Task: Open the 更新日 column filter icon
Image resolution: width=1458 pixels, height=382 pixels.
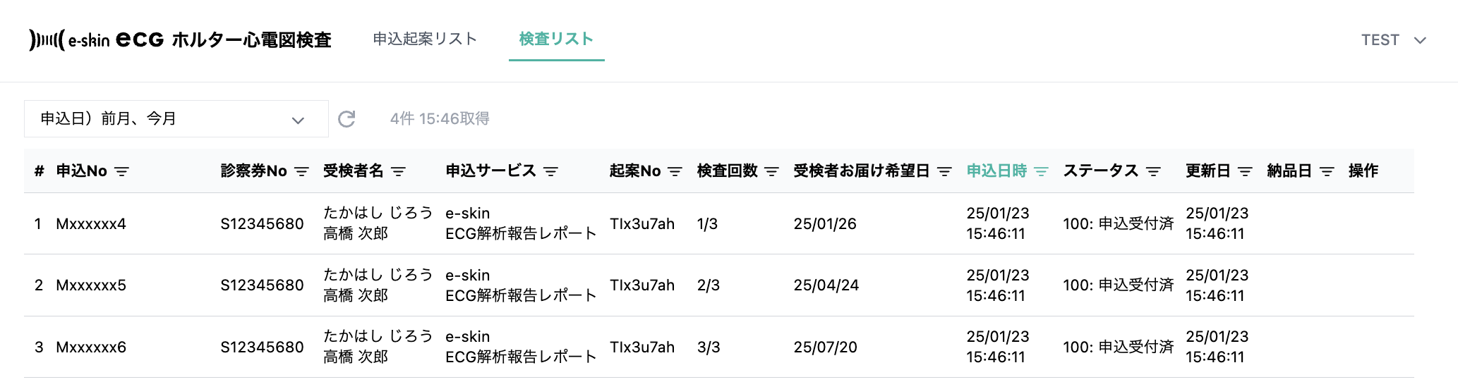Action: (1245, 171)
